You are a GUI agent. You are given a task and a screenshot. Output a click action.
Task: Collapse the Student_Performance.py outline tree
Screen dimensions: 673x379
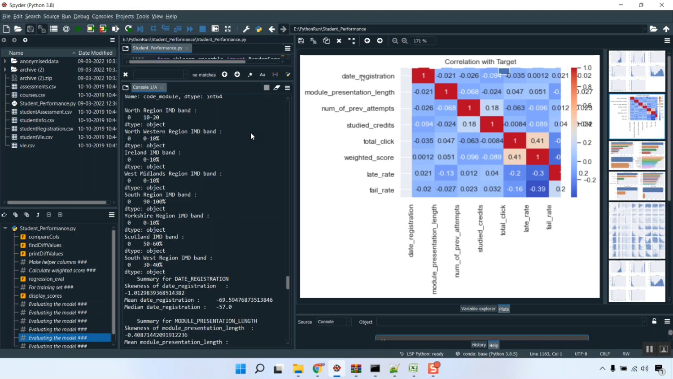tap(5, 228)
